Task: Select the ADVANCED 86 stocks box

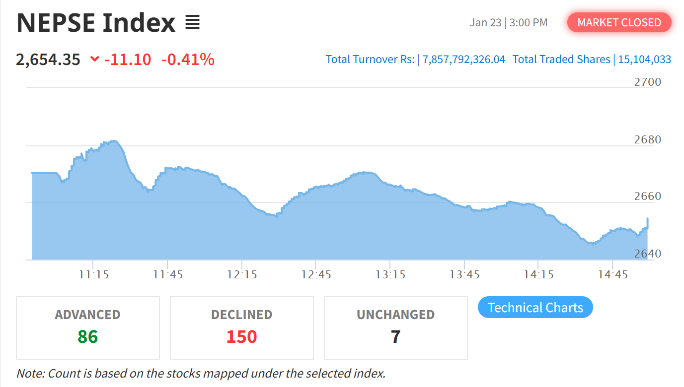Action: coord(88,328)
